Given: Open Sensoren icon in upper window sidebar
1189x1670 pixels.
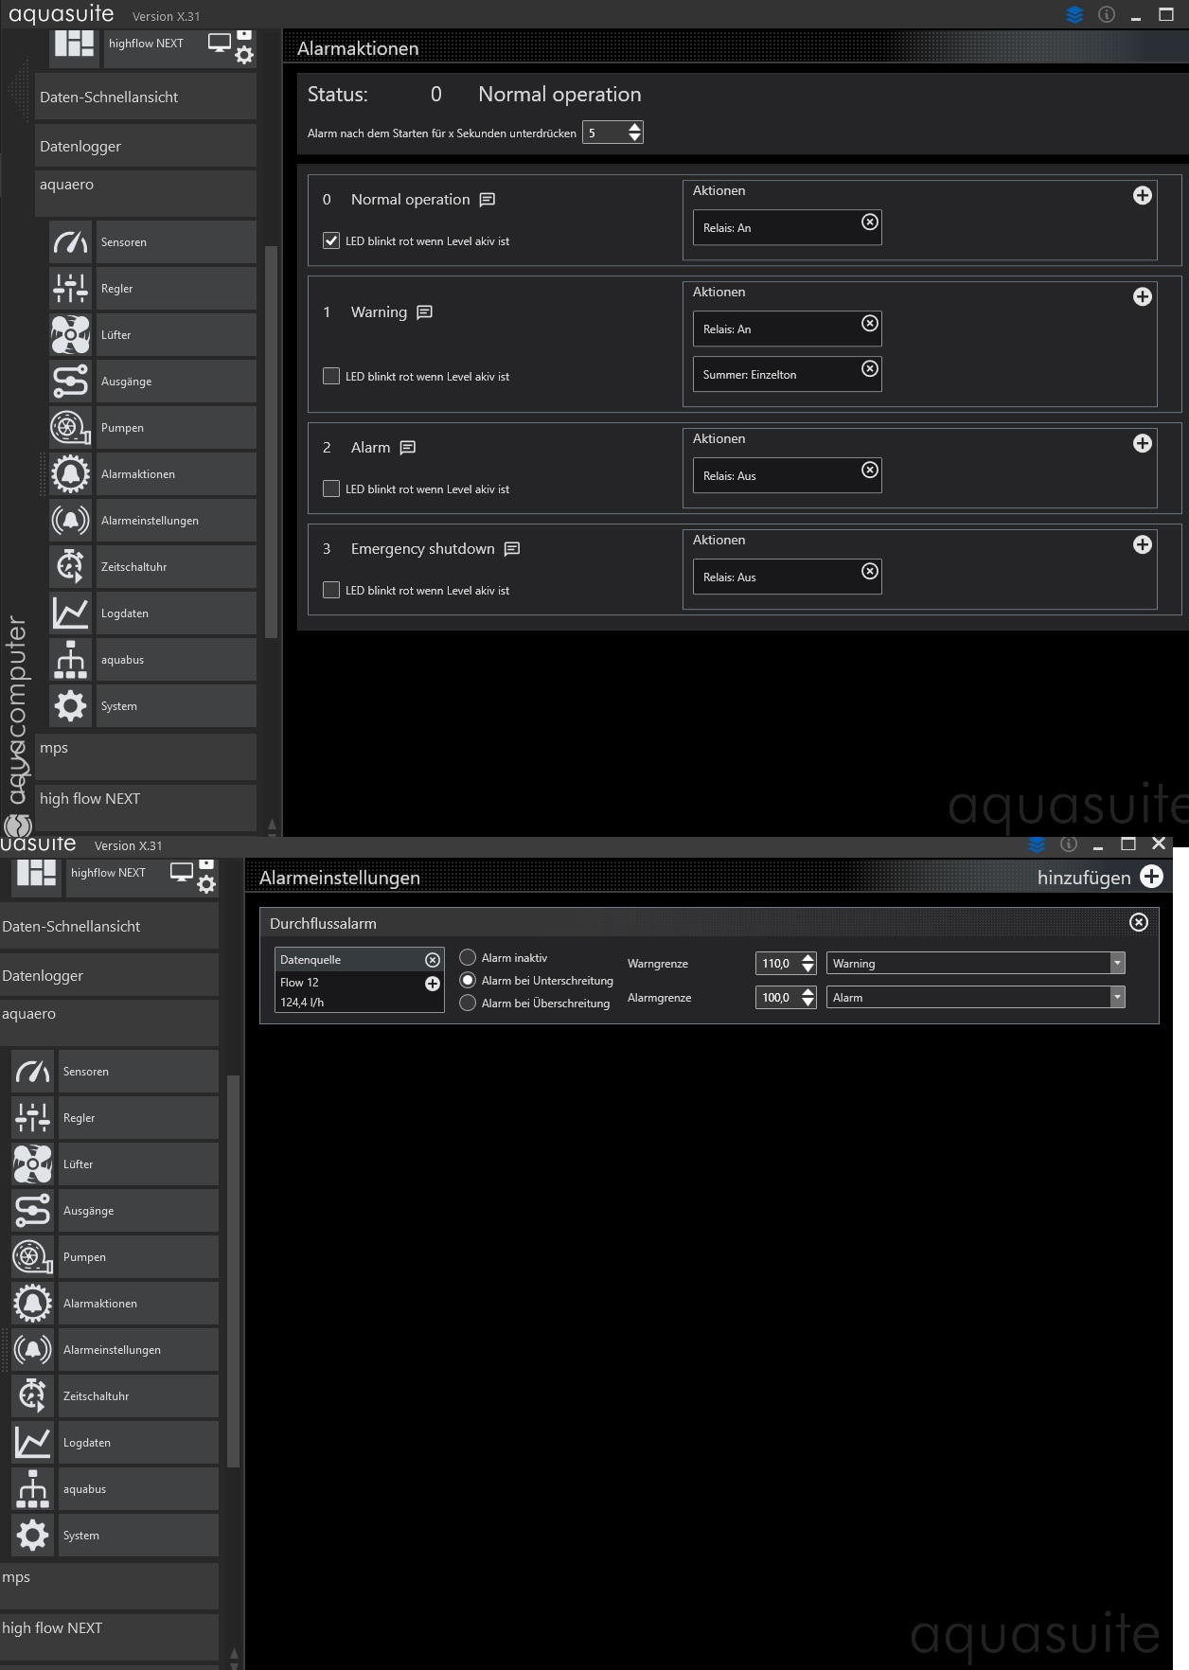Looking at the screenshot, I should click(70, 242).
